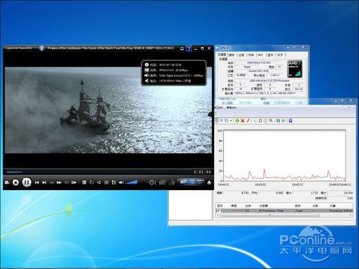Delete the counter using the red X icon
Screen dimensions: 359x269
click(243, 121)
